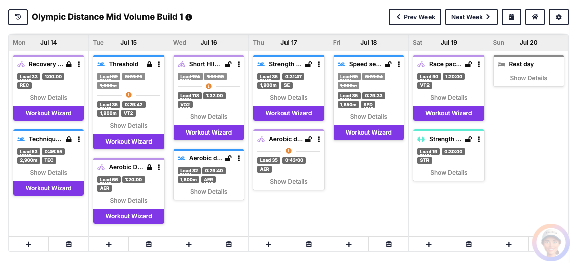Open the coach avatar chat bubble

pyautogui.click(x=551, y=243)
